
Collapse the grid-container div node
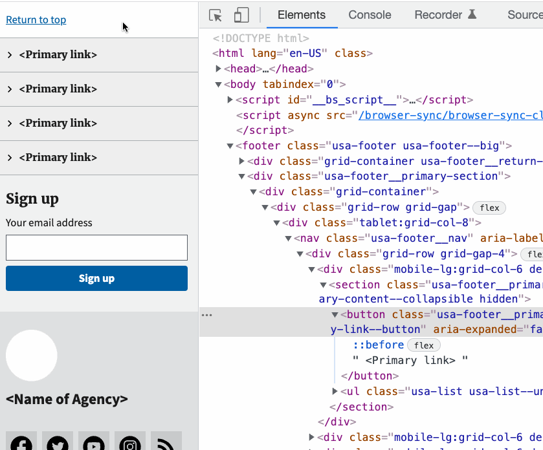pyautogui.click(x=253, y=192)
